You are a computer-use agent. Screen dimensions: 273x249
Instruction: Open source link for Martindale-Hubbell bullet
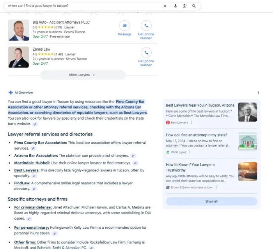coord(135,163)
